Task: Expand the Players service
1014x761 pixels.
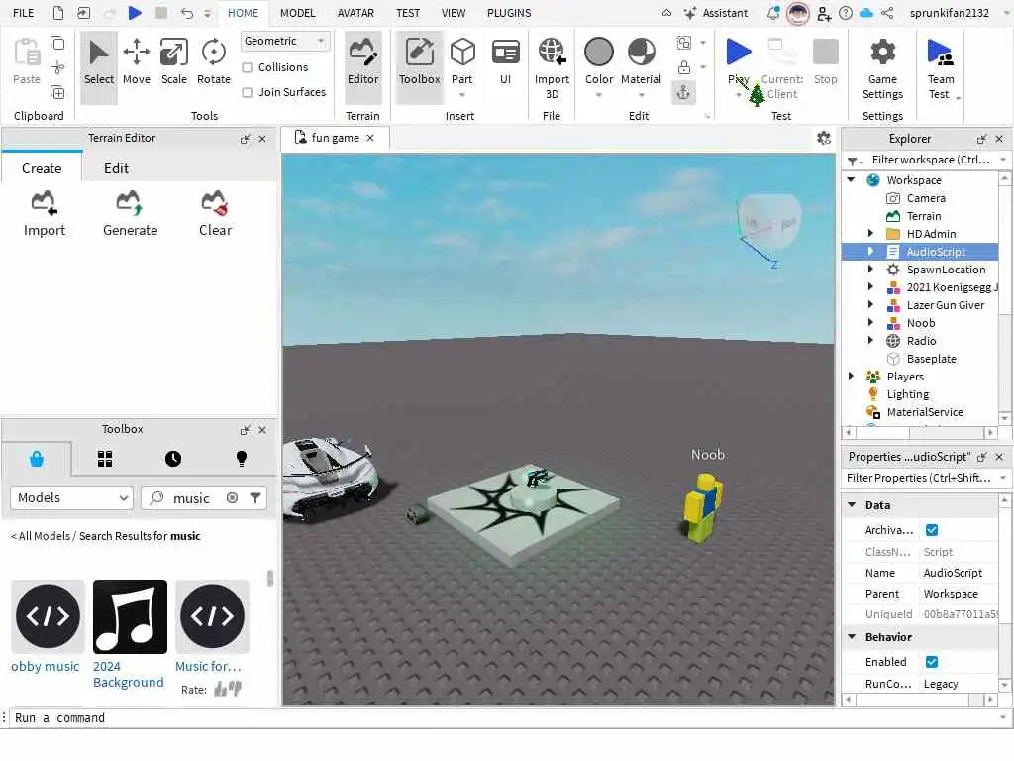Action: click(851, 376)
